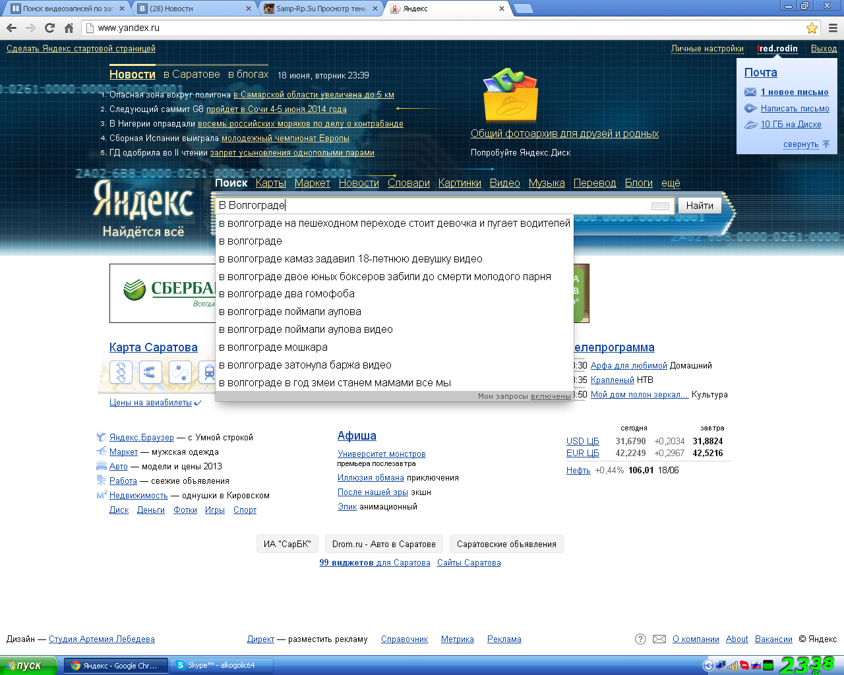Open the Chrome menu
The image size is (844, 675).
coord(833,28)
